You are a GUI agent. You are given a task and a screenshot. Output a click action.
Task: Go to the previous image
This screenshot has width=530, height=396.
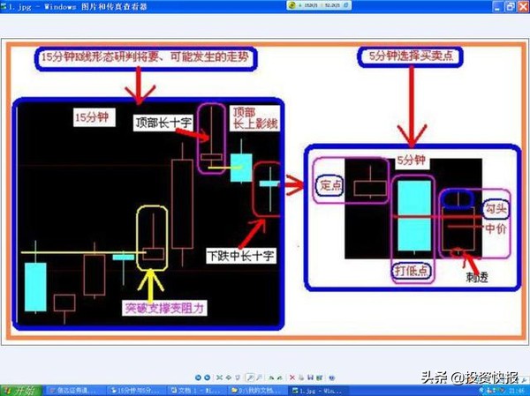click(x=197, y=377)
